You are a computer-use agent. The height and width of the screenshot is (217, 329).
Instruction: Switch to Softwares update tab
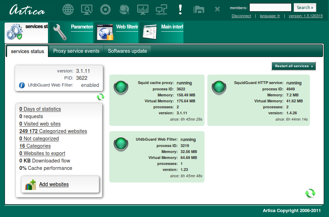coord(127,51)
